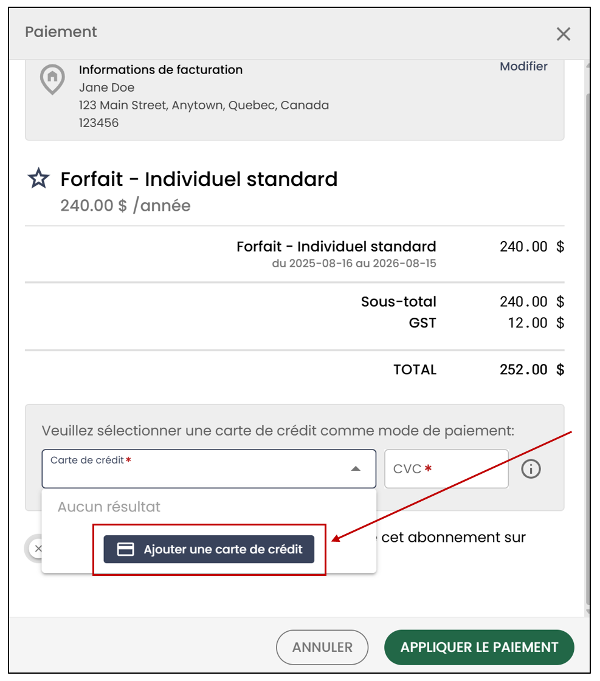
Task: Click the Forfait - Individuel standard title
Action: [199, 179]
